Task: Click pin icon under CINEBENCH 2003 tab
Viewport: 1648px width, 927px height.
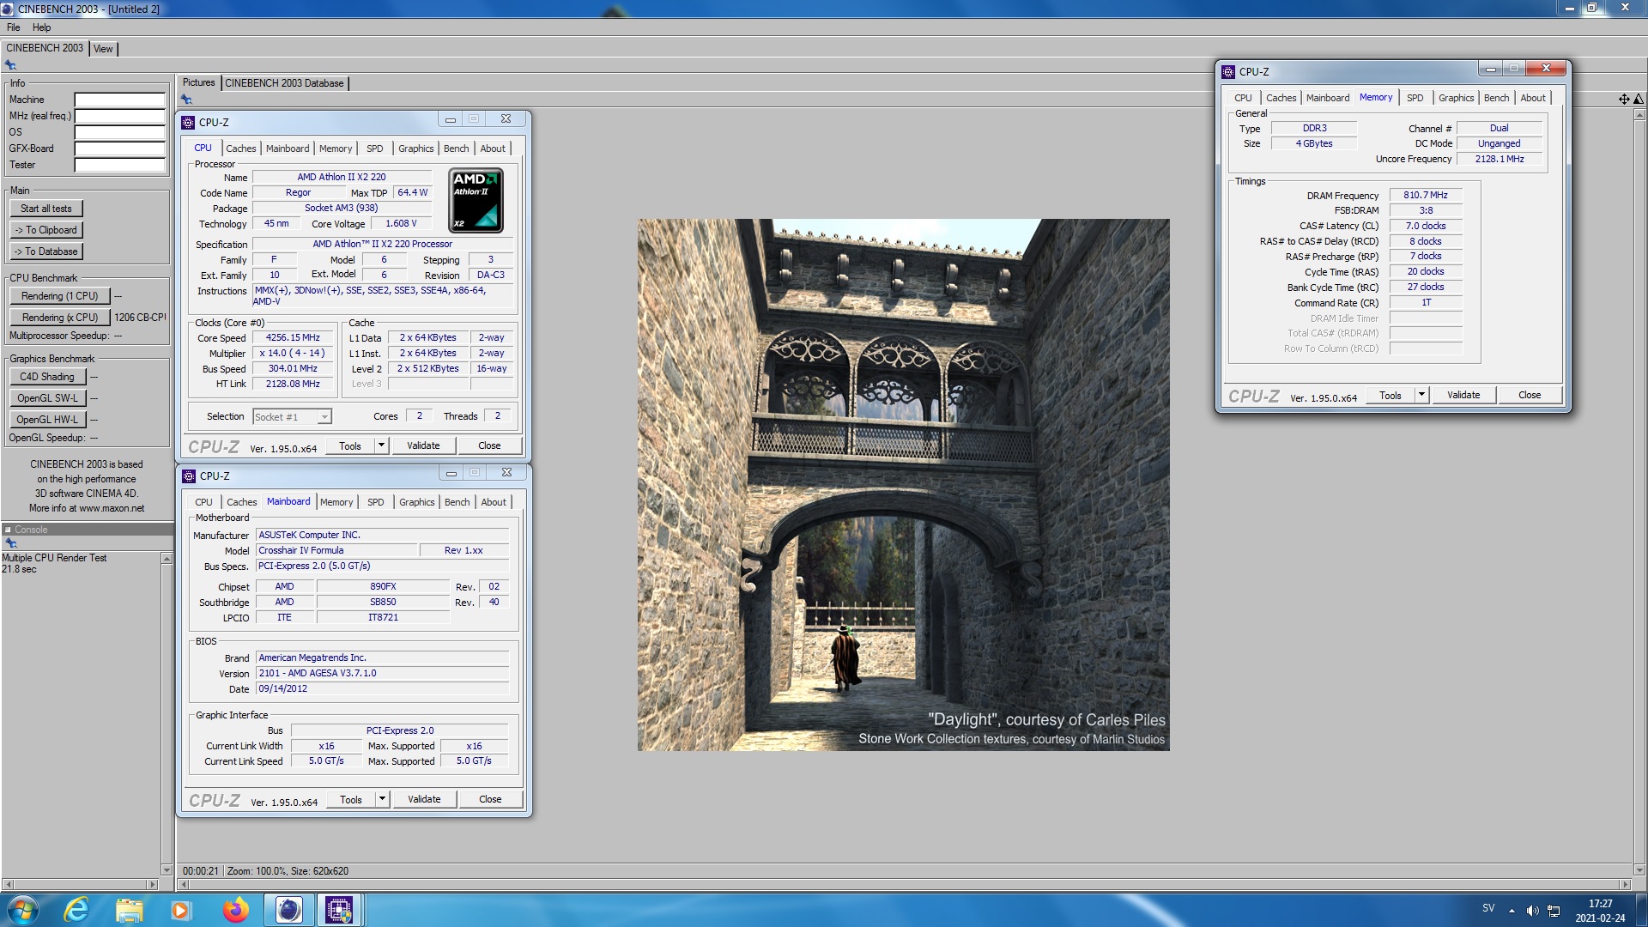Action: (x=10, y=65)
